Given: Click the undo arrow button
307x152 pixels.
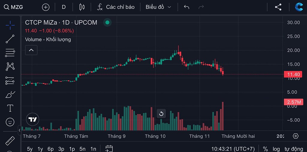Looking at the screenshot, I should pos(186,7).
